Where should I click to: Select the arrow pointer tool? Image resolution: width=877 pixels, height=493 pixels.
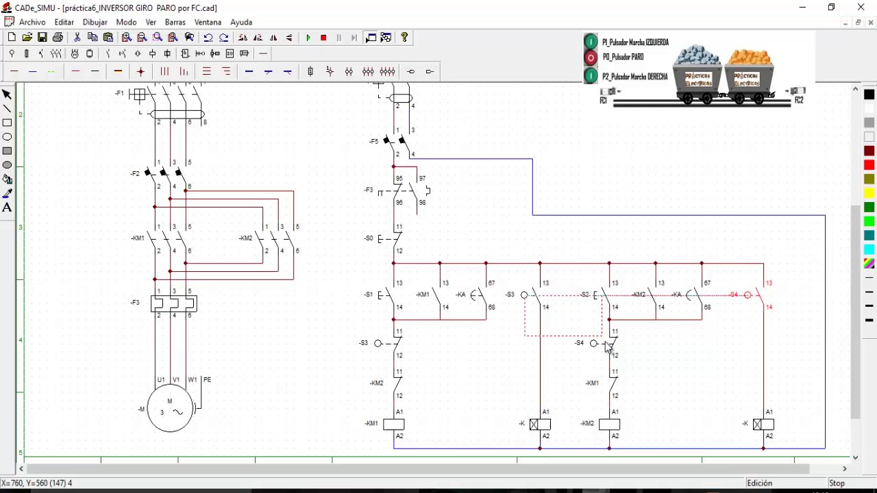[8, 94]
